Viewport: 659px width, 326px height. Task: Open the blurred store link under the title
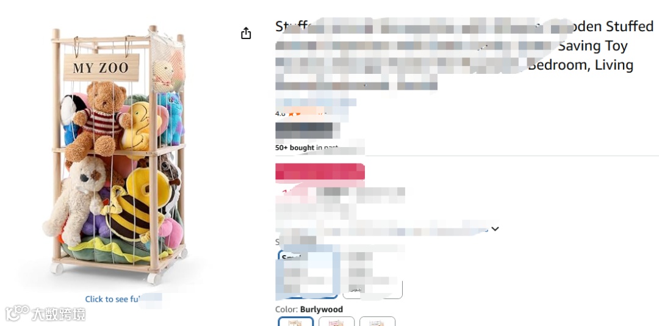[x=315, y=102]
